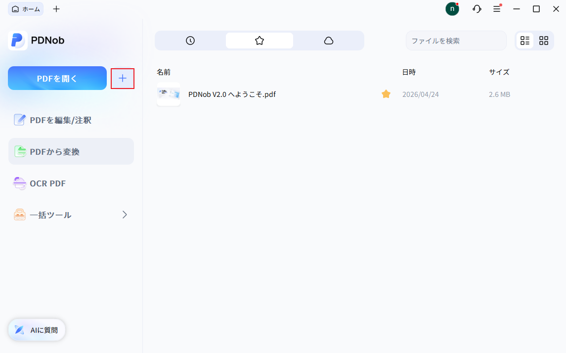The height and width of the screenshot is (353, 566).
Task: Click the OCR PDF icon
Action: coord(19,183)
